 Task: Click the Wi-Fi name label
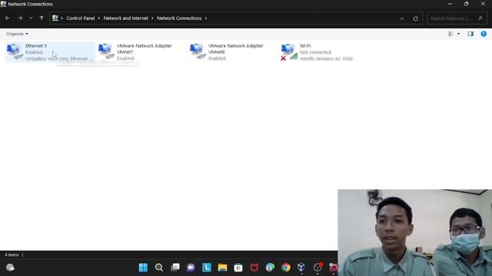(x=305, y=46)
